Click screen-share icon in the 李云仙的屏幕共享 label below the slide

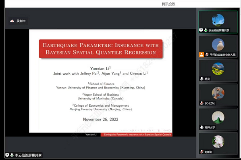(x=7, y=155)
